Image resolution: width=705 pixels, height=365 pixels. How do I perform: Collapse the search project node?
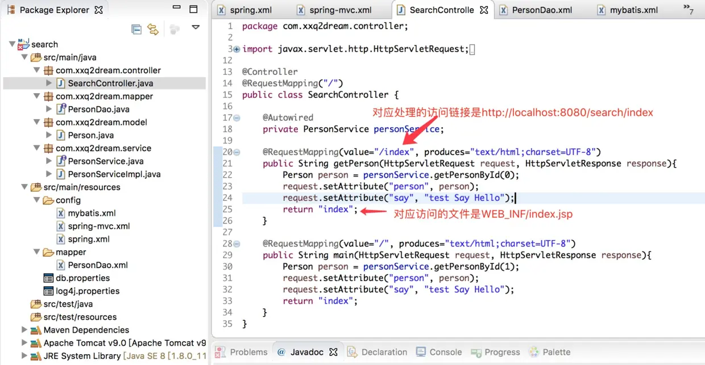12,44
